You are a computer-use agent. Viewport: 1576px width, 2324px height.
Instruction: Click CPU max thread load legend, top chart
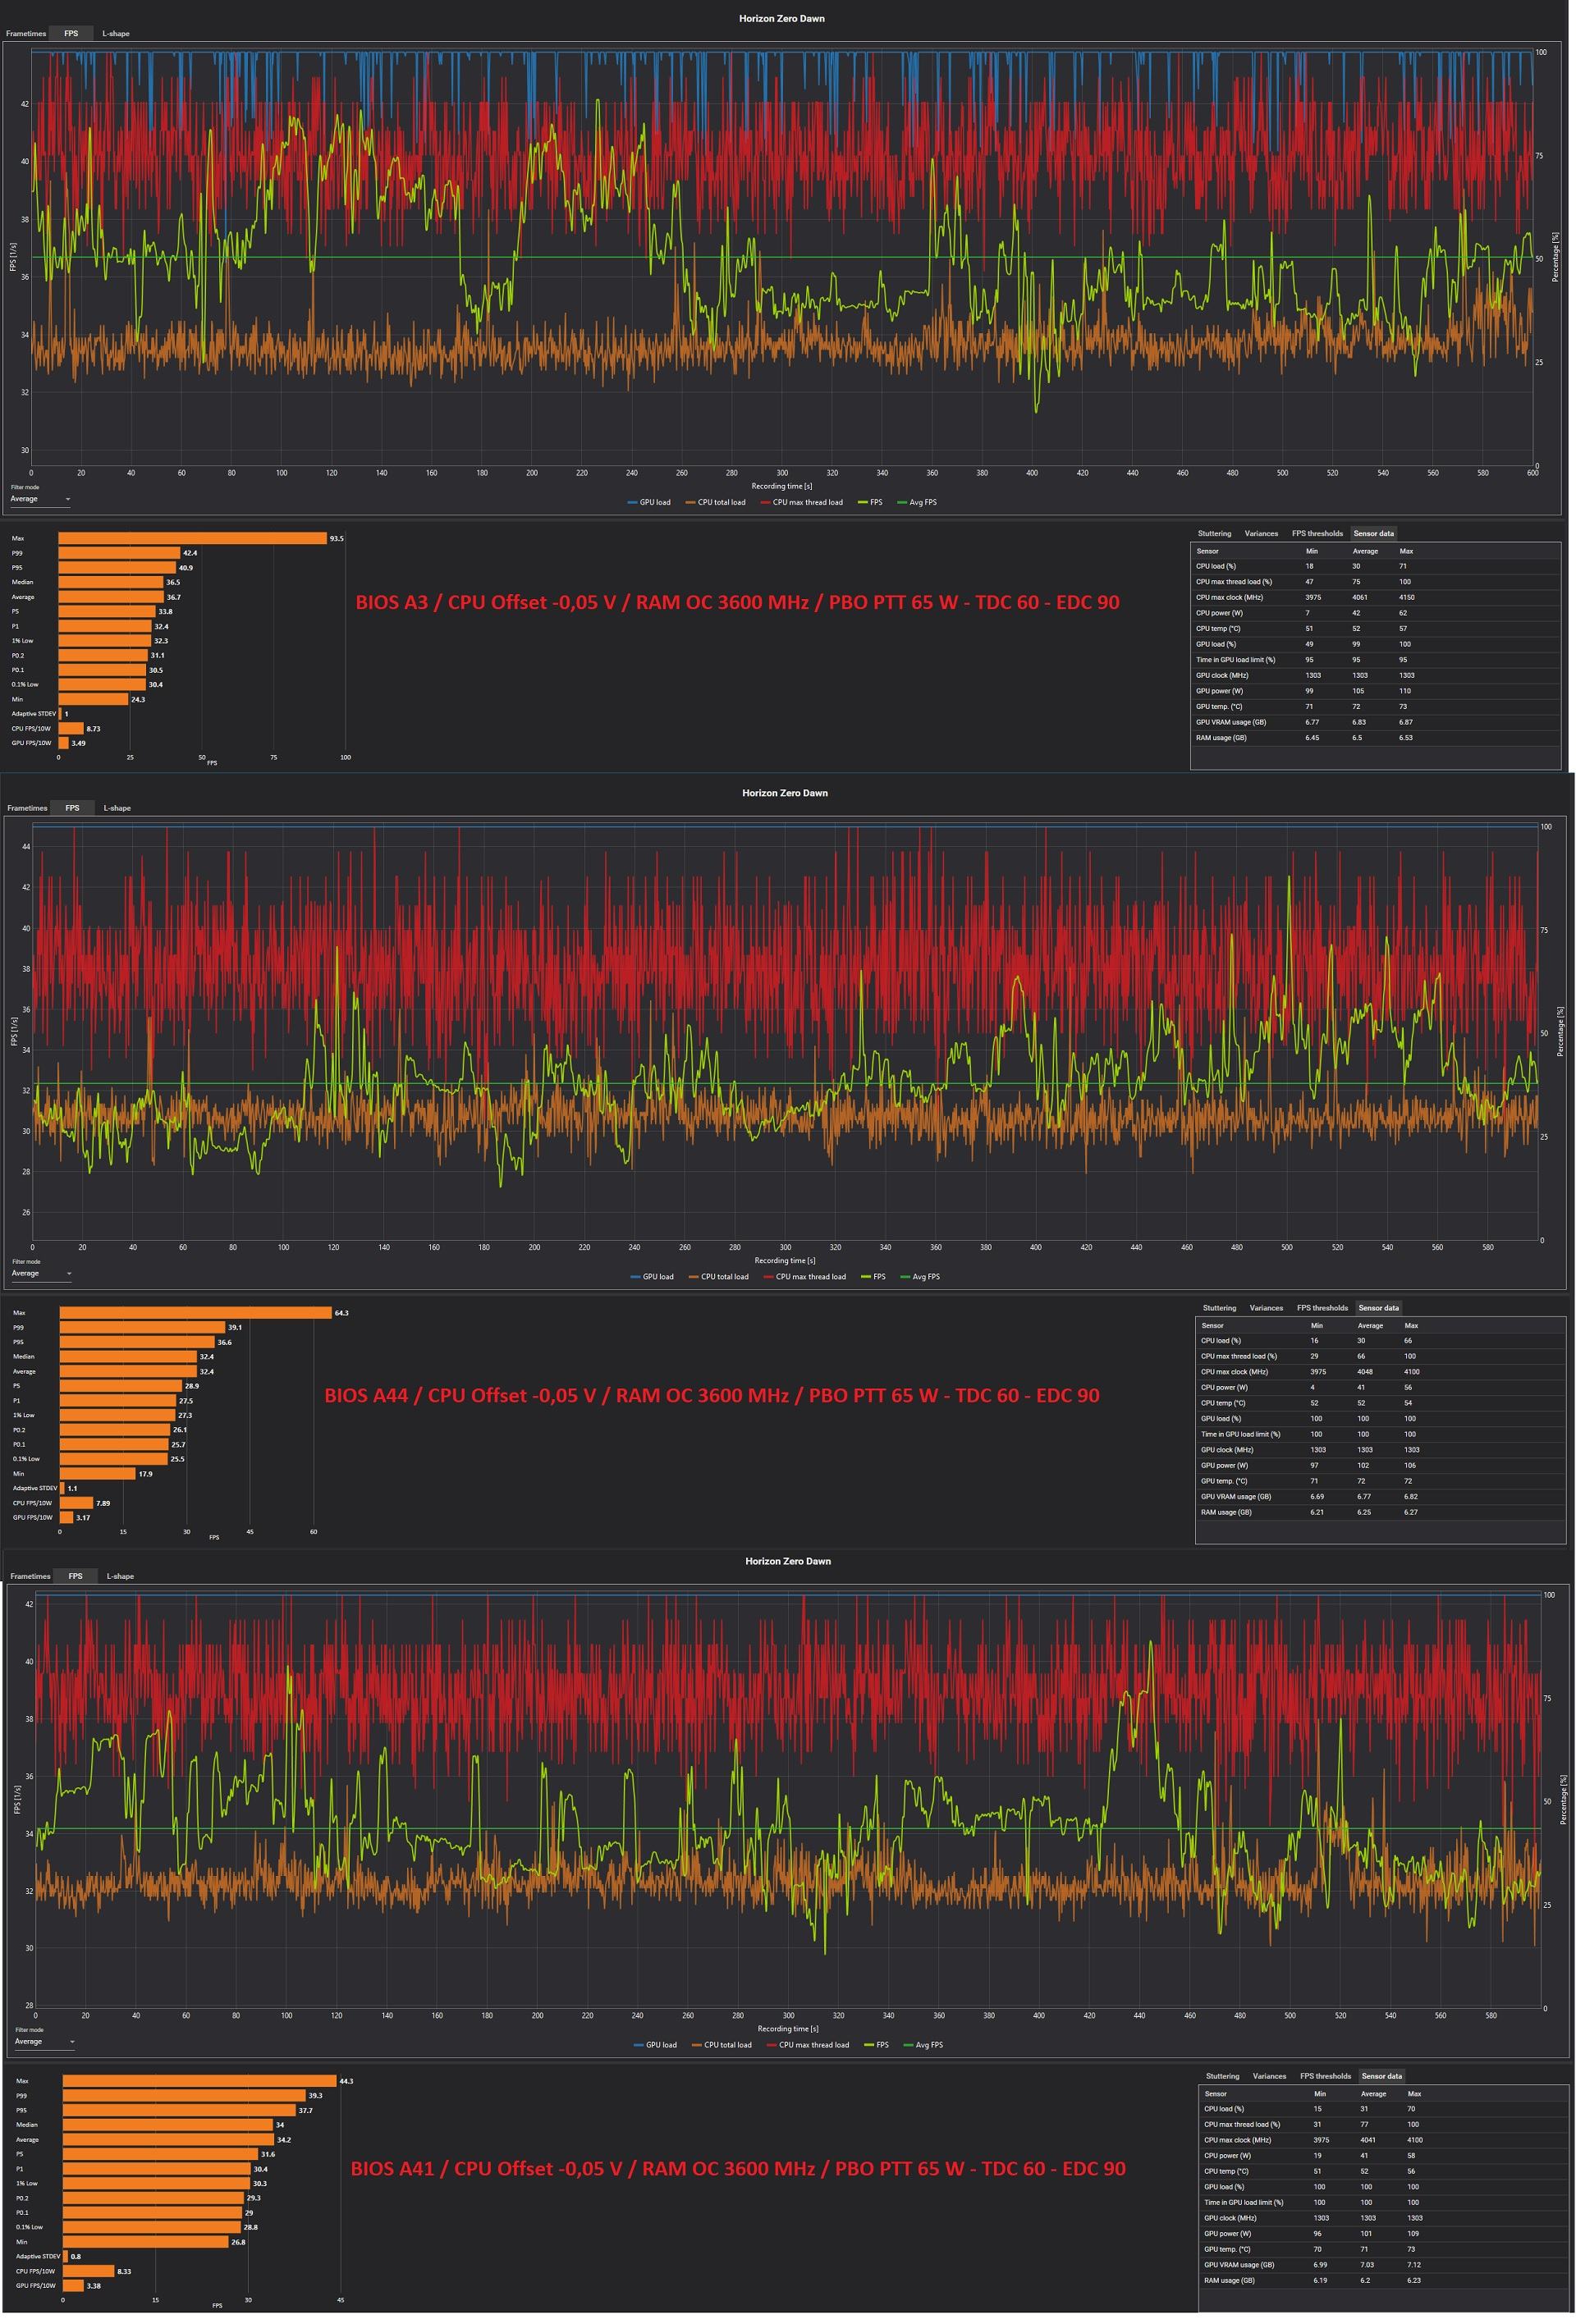(807, 502)
